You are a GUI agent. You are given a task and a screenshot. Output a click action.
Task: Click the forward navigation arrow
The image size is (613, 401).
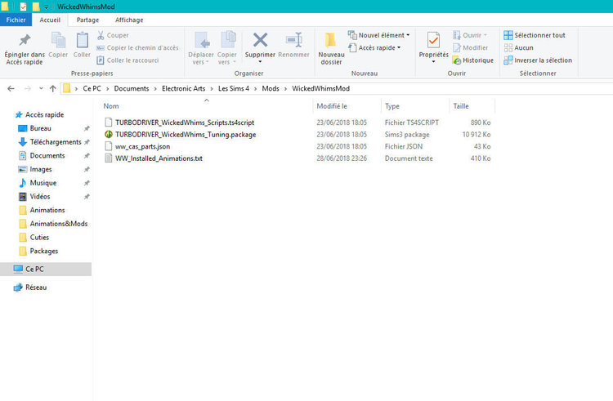click(27, 89)
